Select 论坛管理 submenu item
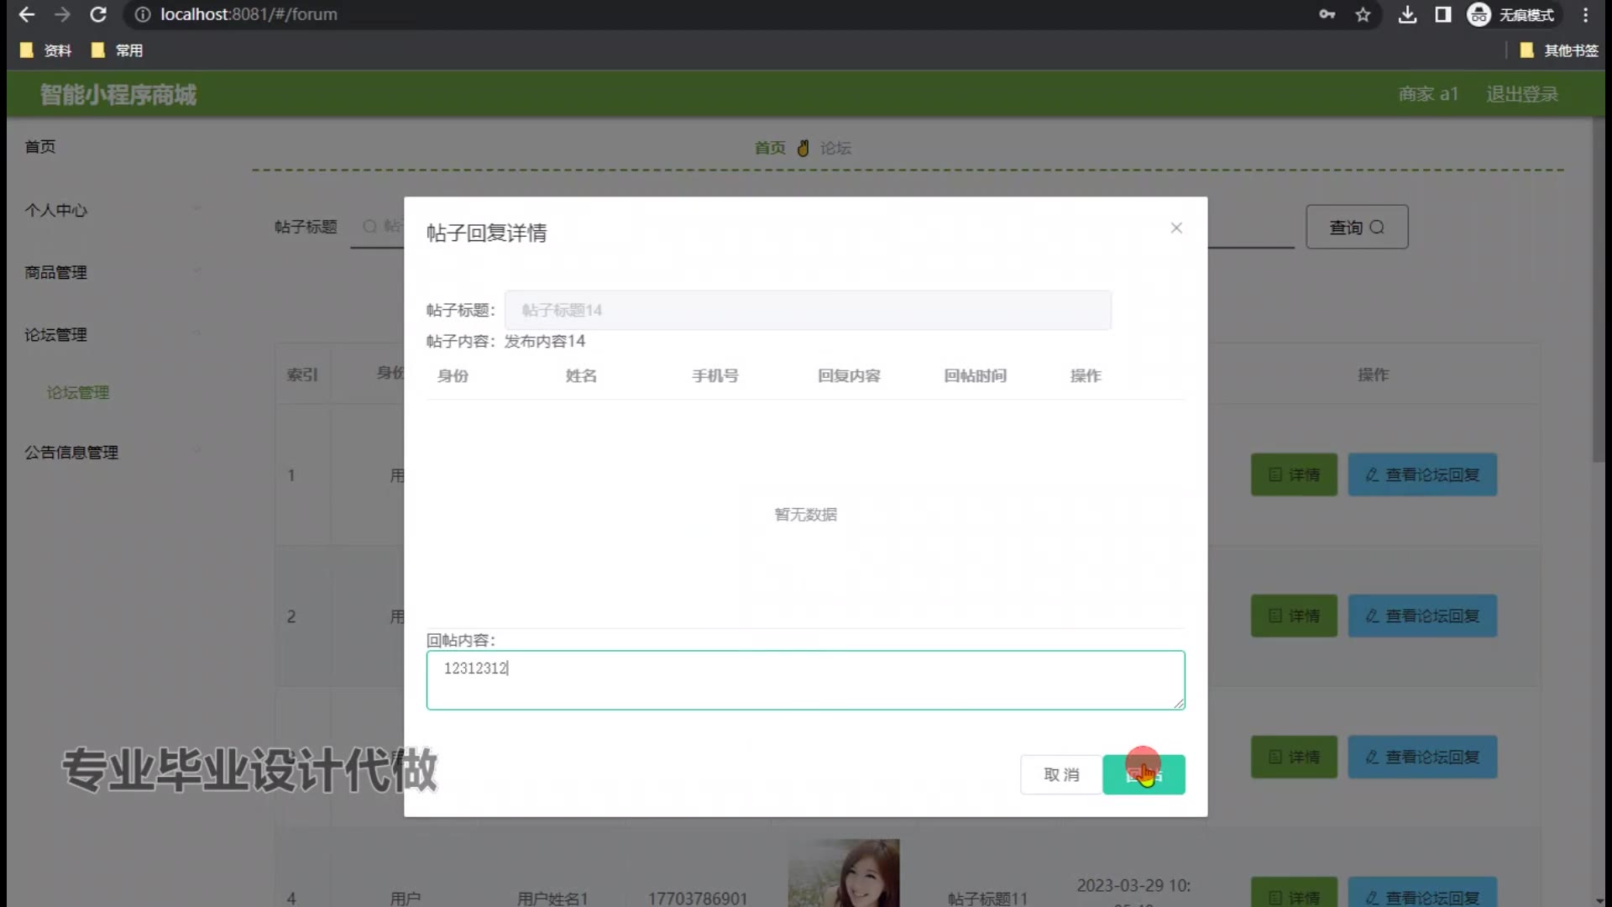Screen dimensions: 1612x907 click(x=77, y=392)
